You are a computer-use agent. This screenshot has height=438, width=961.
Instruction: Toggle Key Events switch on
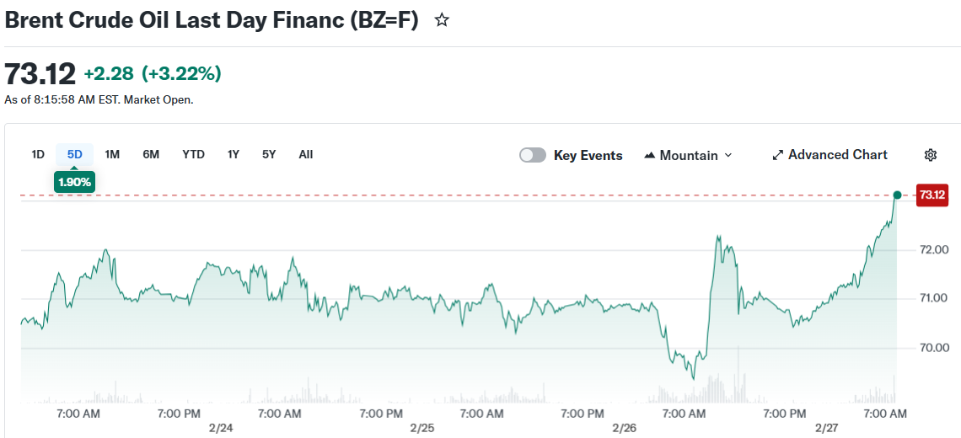[533, 155]
